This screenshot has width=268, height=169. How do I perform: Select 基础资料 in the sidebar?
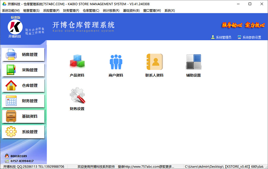point(24,116)
